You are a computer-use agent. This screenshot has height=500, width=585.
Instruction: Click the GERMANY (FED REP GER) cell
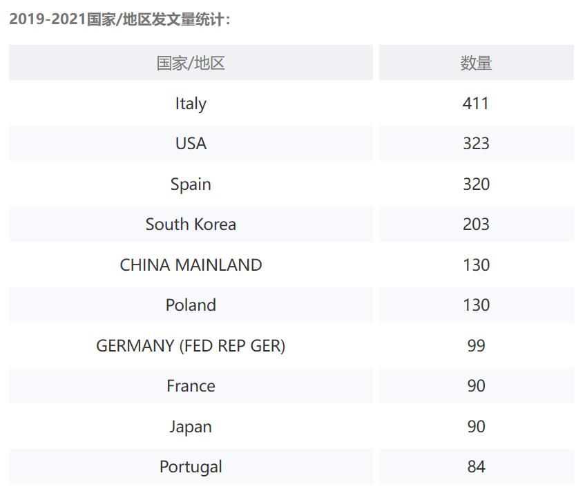pos(191,346)
